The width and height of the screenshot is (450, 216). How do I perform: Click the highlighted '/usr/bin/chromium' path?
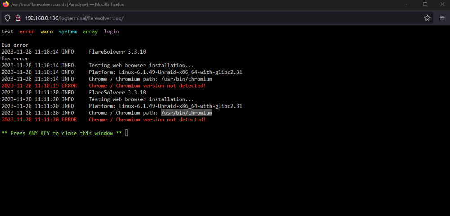(187, 113)
